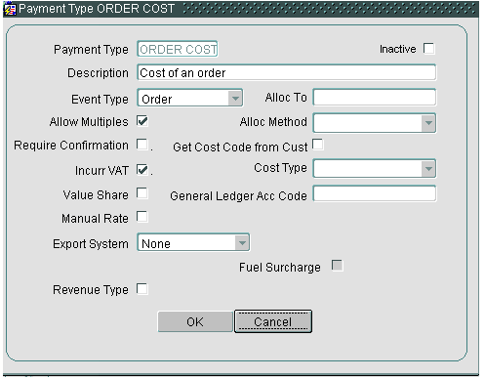This screenshot has width=485, height=379.
Task: Check Get Cost Code from Cust
Action: click(x=318, y=145)
